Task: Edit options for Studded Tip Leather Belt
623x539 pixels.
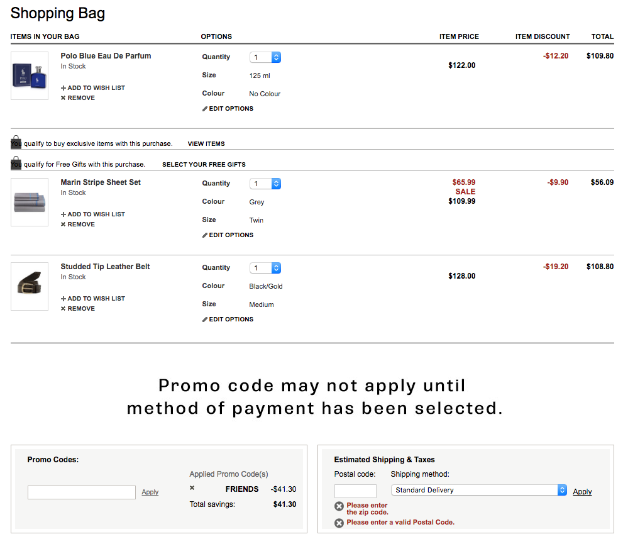Action: (x=228, y=320)
